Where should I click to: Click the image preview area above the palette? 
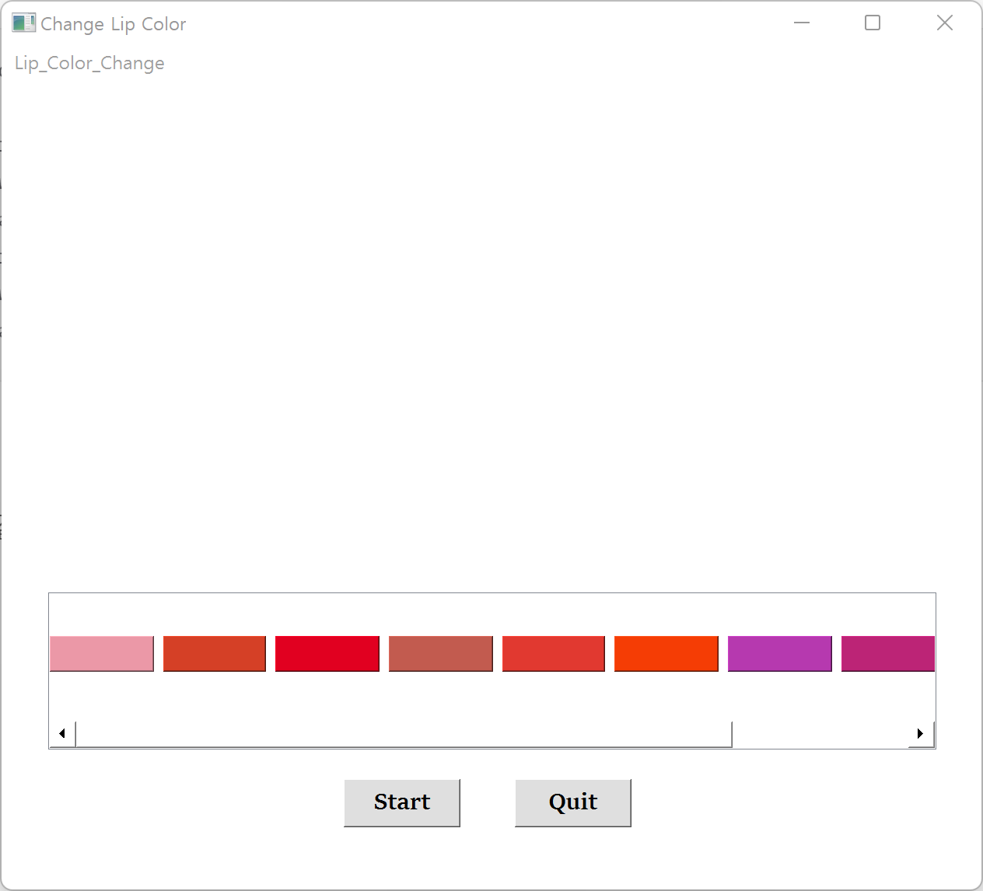click(491, 334)
